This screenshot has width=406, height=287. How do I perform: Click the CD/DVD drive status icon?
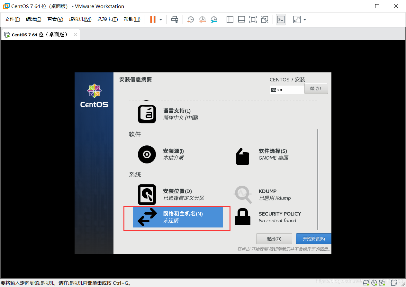pos(374,283)
